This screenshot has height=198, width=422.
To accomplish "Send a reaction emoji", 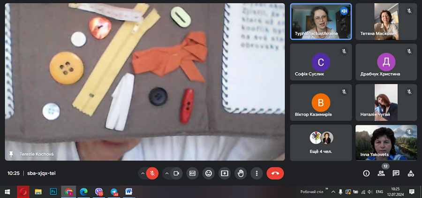I will (x=208, y=174).
